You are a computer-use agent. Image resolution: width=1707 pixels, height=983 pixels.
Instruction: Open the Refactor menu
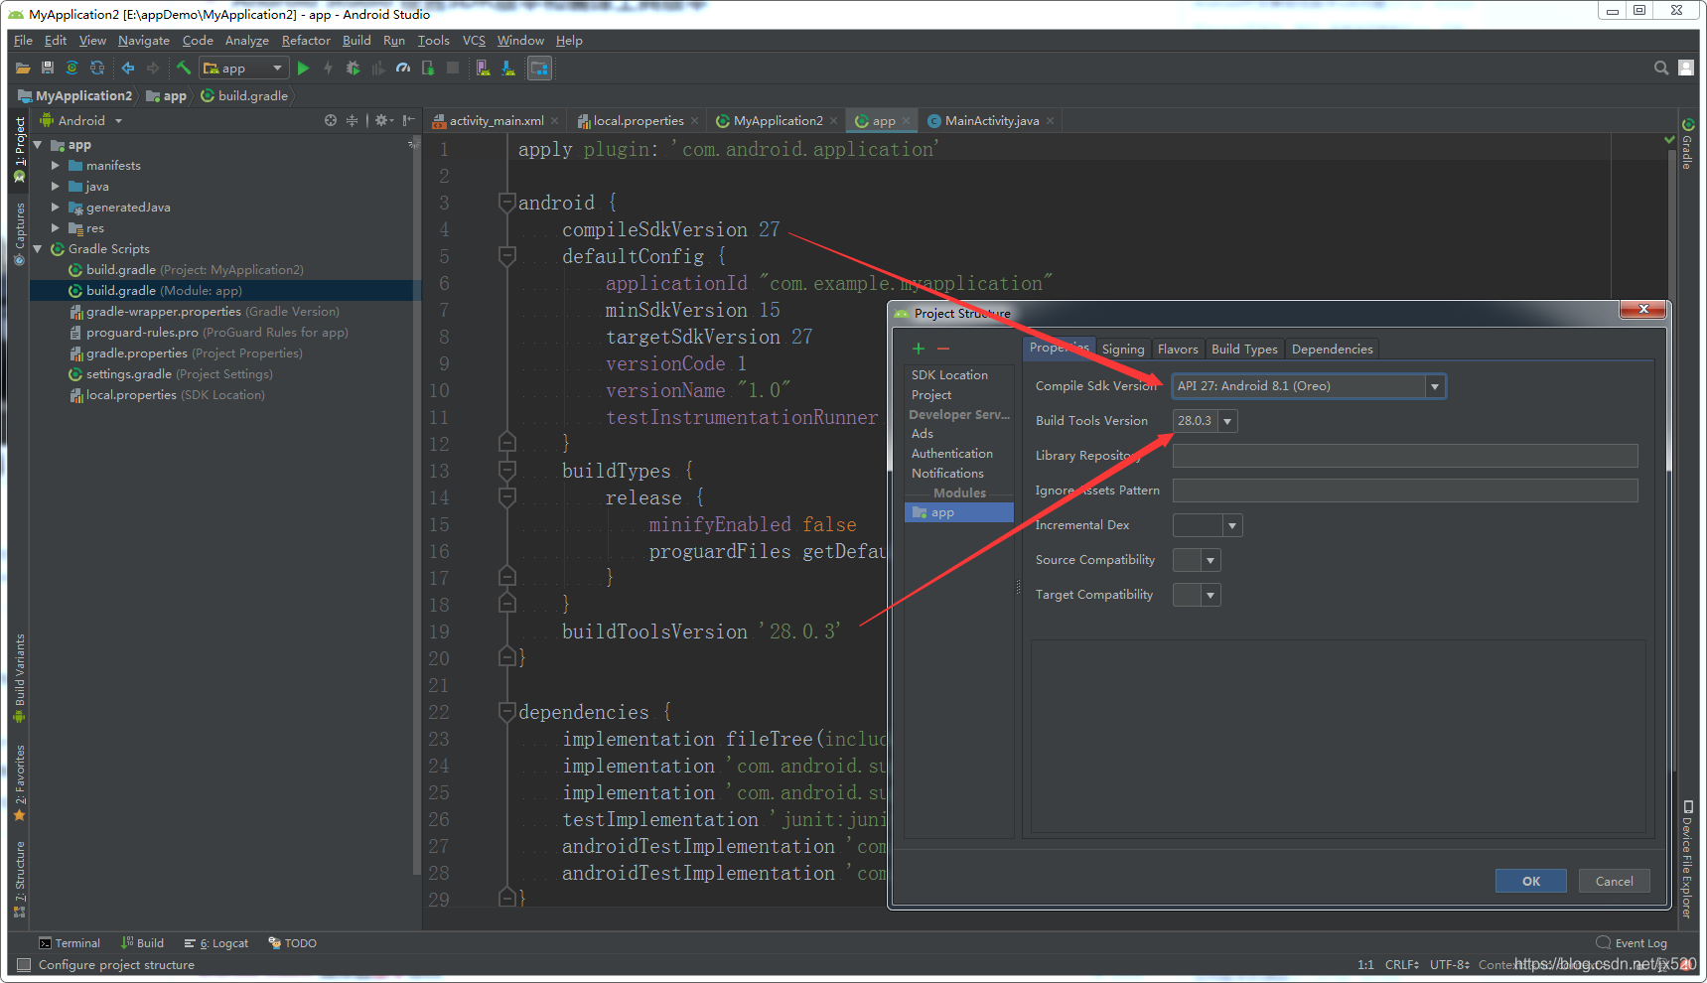click(x=306, y=41)
